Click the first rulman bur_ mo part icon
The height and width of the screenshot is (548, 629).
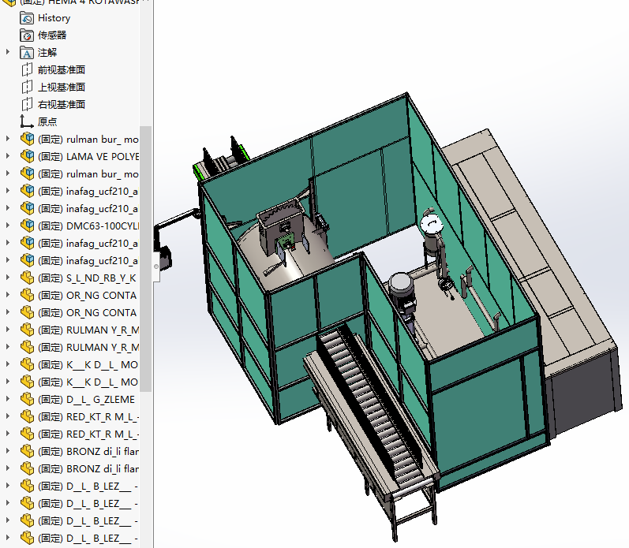click(28, 139)
